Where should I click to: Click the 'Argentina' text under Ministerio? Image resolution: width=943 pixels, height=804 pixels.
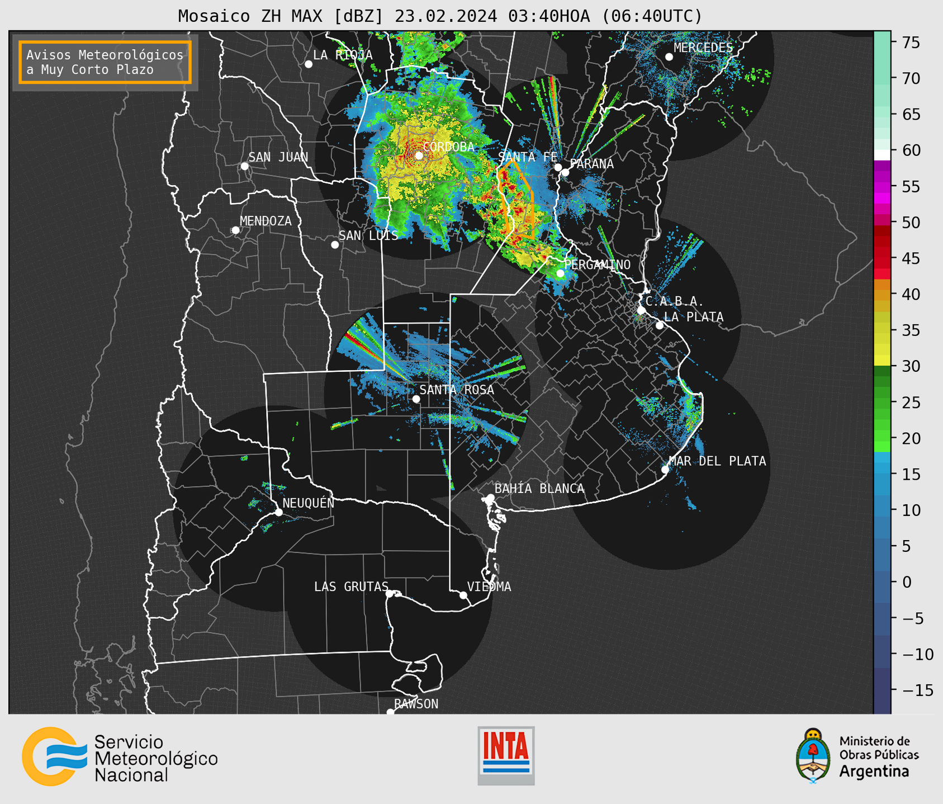[x=874, y=772]
